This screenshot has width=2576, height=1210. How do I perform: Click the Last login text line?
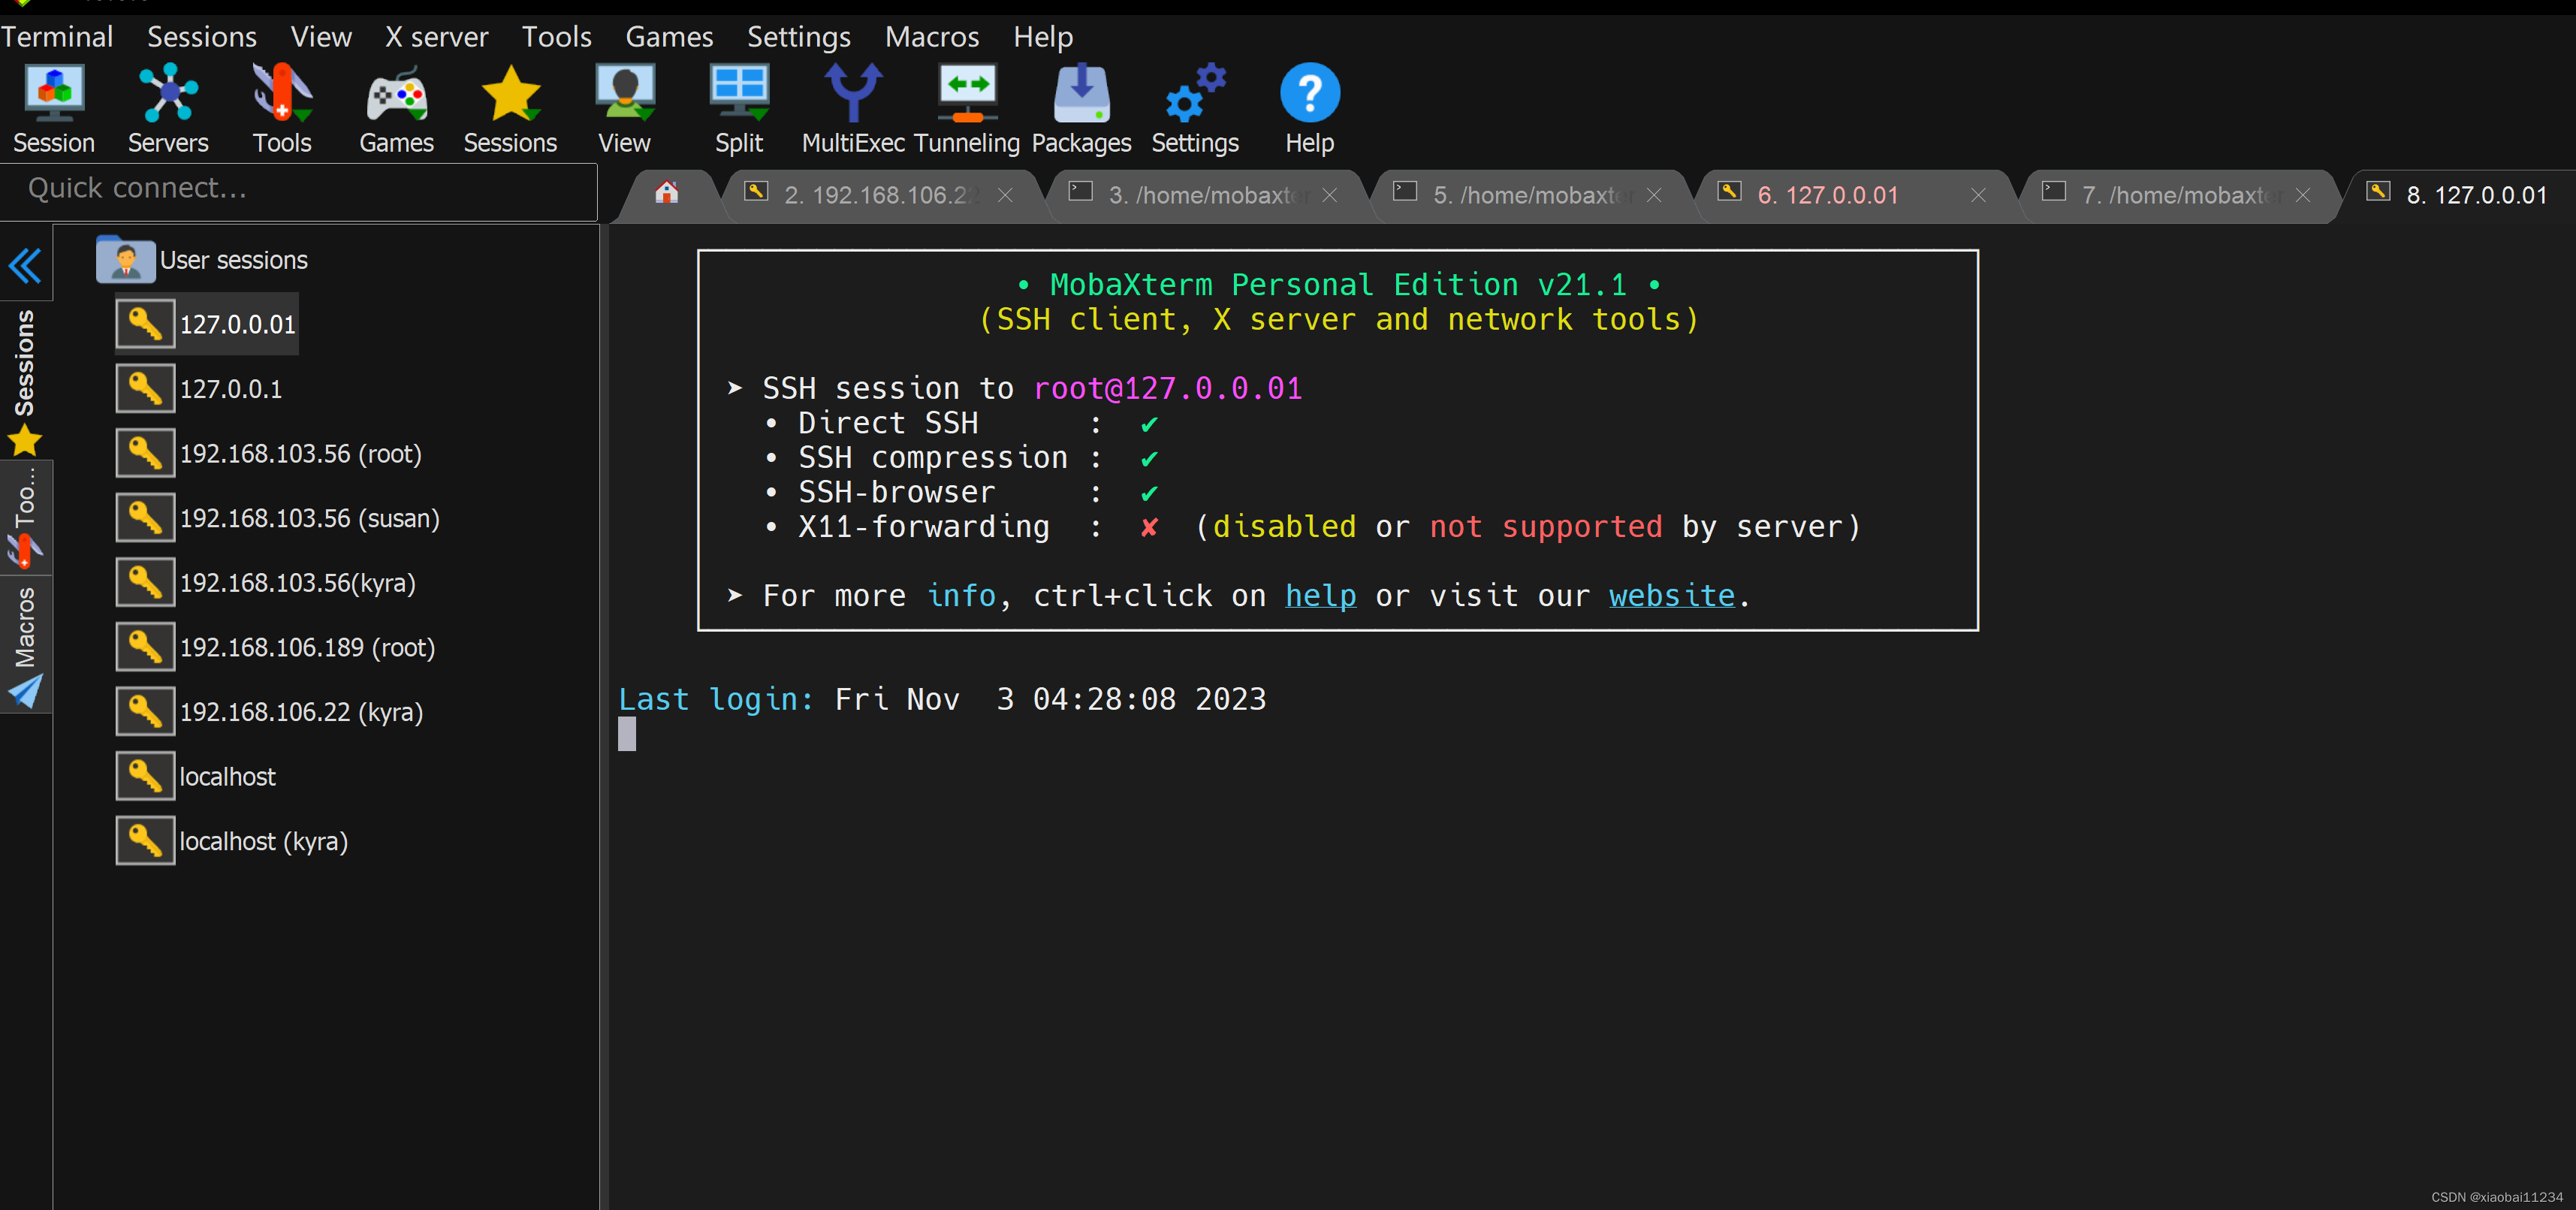pyautogui.click(x=942, y=699)
